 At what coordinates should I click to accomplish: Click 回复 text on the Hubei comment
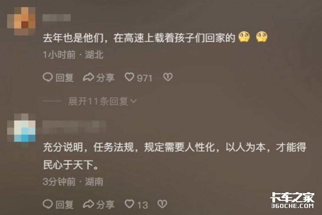click(64, 78)
